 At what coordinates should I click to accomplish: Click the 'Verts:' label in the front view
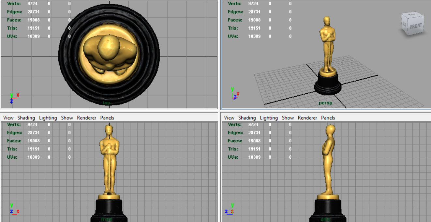(x=14, y=124)
